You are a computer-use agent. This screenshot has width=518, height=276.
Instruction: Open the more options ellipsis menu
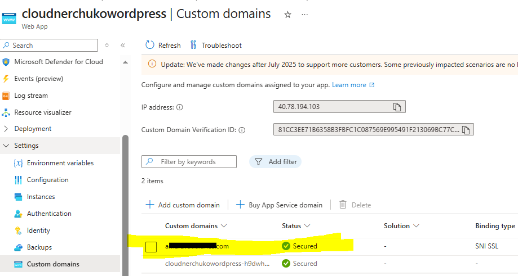point(304,15)
